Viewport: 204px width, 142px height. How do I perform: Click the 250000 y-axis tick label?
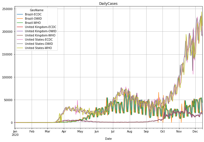(7, 9)
